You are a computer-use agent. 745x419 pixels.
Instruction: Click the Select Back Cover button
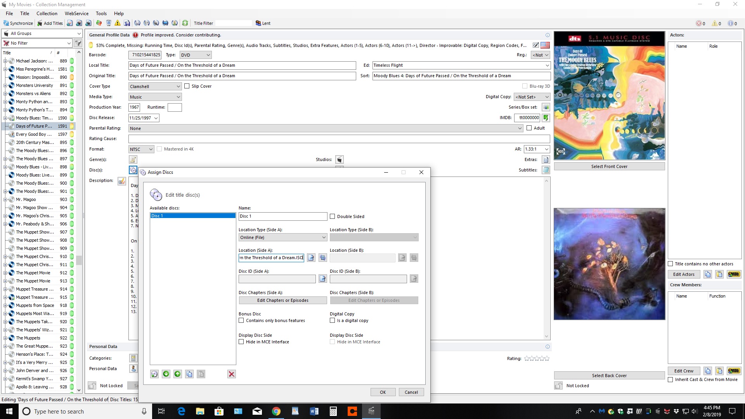tap(609, 376)
